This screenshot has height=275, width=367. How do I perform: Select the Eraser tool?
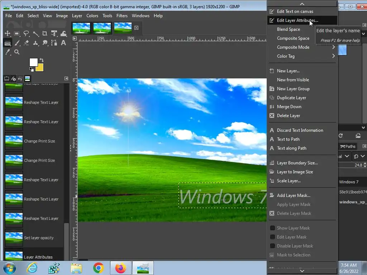(x=26, y=43)
